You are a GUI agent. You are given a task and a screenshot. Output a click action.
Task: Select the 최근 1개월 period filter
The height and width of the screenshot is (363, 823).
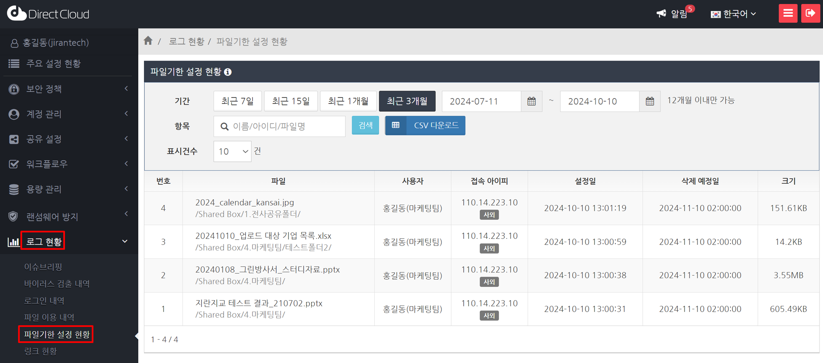coord(348,101)
